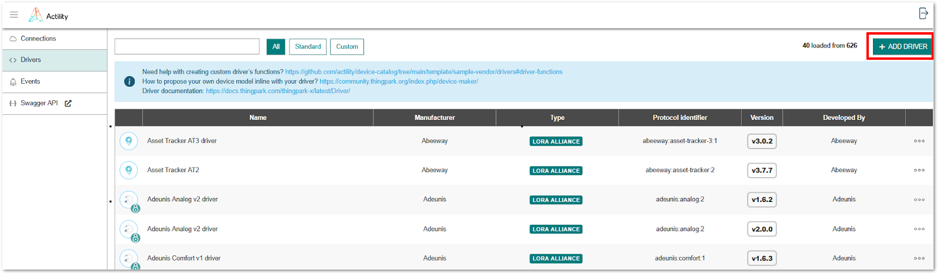Click the v3.7.7 version badge

click(x=762, y=170)
